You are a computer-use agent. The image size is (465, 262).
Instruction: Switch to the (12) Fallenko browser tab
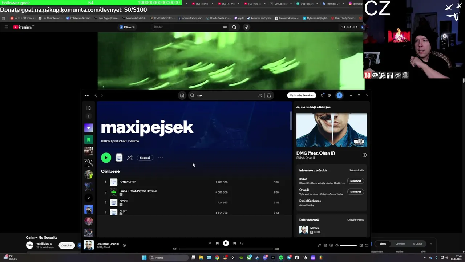click(x=202, y=4)
